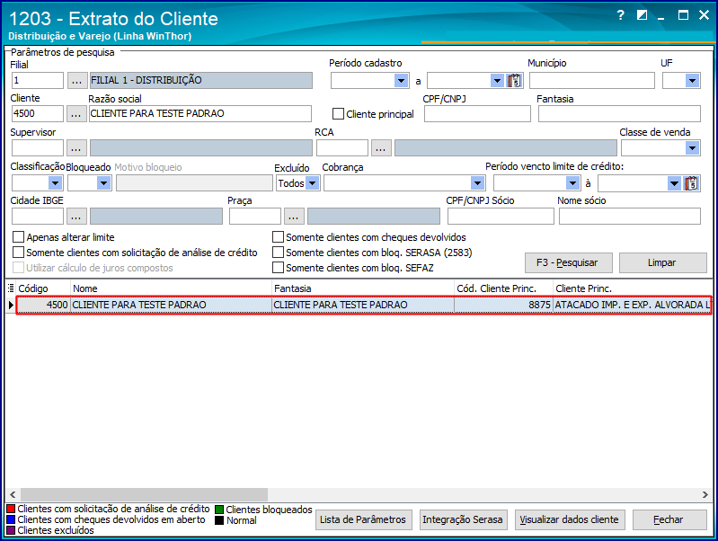Click the Razão social input field
The height and width of the screenshot is (541, 718).
coord(200,113)
